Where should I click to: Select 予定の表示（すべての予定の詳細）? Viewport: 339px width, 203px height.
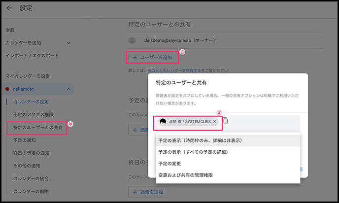click(x=228, y=152)
